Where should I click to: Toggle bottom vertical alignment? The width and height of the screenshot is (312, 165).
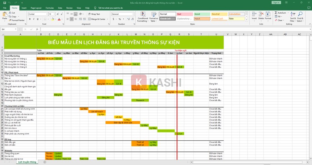pos(75,14)
